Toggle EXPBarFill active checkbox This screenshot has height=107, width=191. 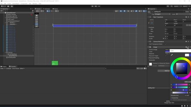pos(153,12)
